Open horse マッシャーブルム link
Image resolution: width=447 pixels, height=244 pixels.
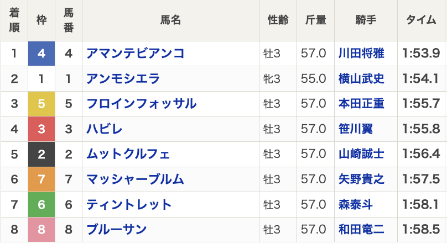click(135, 179)
